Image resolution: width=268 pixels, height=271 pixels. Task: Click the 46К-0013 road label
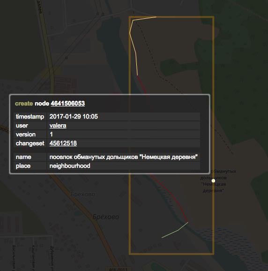(x=118, y=269)
